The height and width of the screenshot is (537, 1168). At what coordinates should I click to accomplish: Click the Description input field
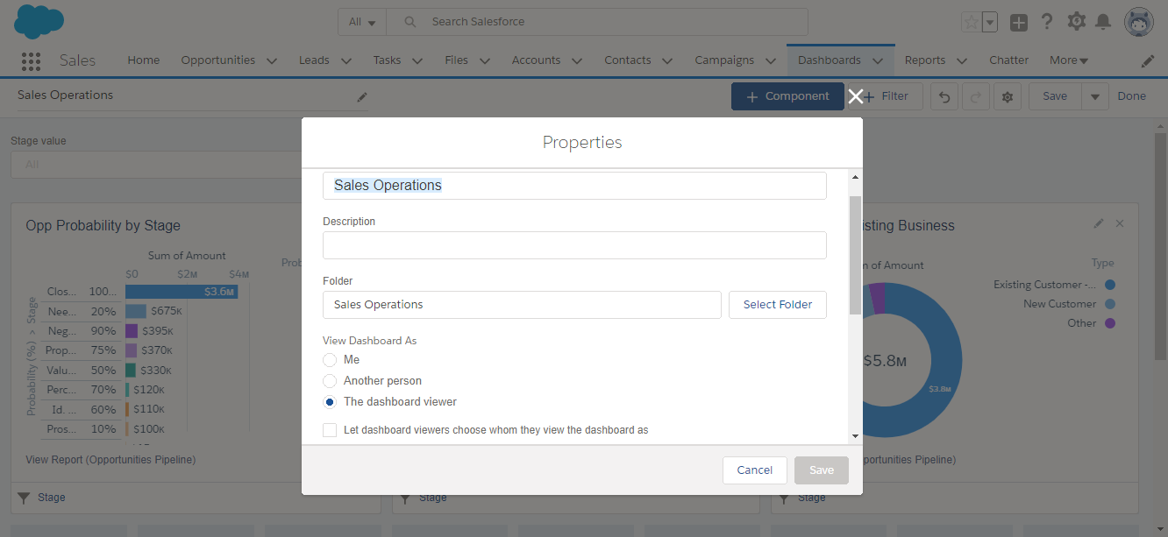[574, 245]
